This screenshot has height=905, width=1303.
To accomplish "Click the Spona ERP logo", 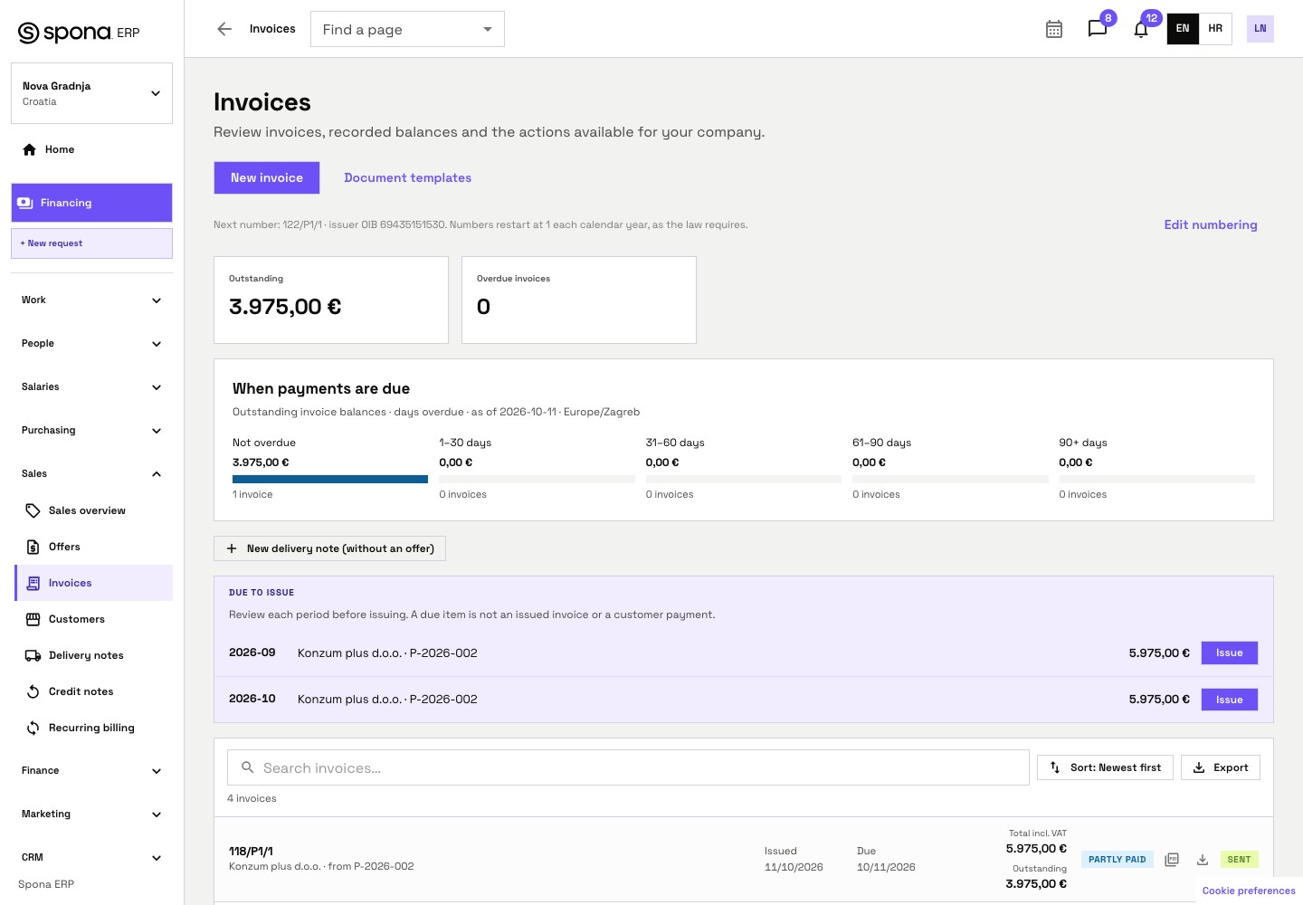I will (x=80, y=33).
